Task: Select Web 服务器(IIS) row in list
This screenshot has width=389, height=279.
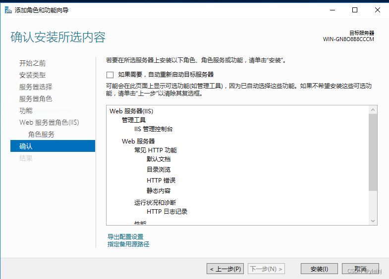Action: click(x=131, y=111)
